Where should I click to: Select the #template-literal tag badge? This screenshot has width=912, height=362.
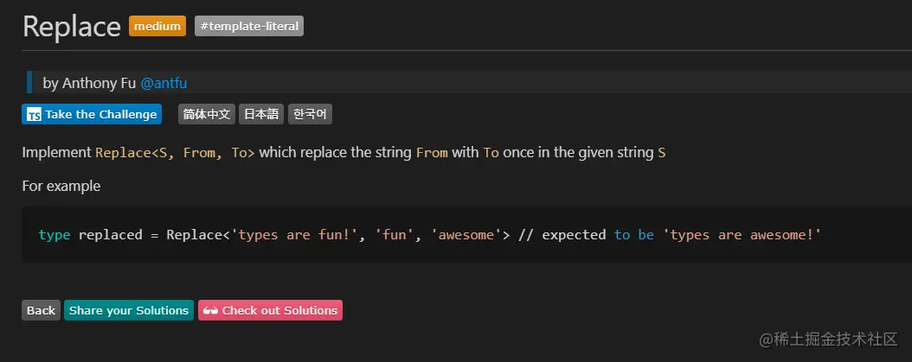tap(249, 26)
